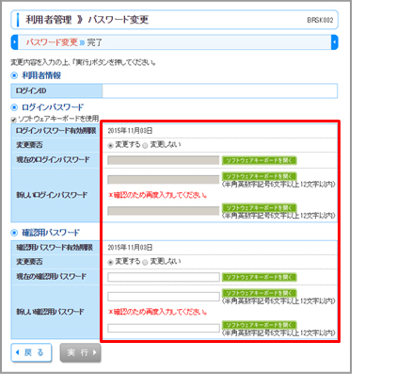Select 変更する for confirmation password
The image size is (412, 374).
[x=110, y=262]
